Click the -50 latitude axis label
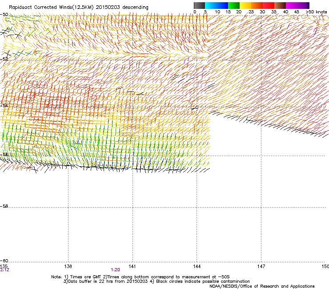This screenshot has width=329, height=289. (x=4, y=15)
